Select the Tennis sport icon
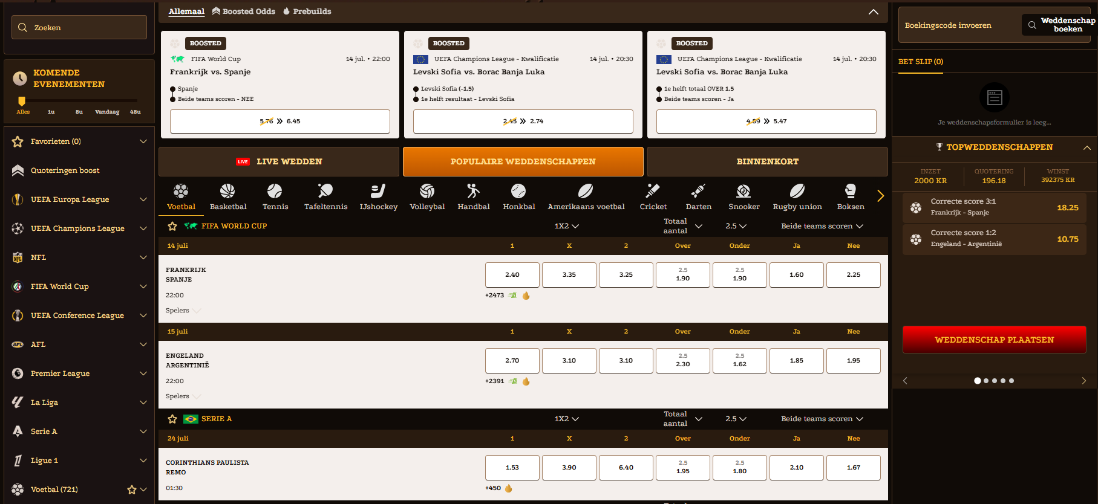Screen dimensions: 1098x504 pyautogui.click(x=275, y=191)
